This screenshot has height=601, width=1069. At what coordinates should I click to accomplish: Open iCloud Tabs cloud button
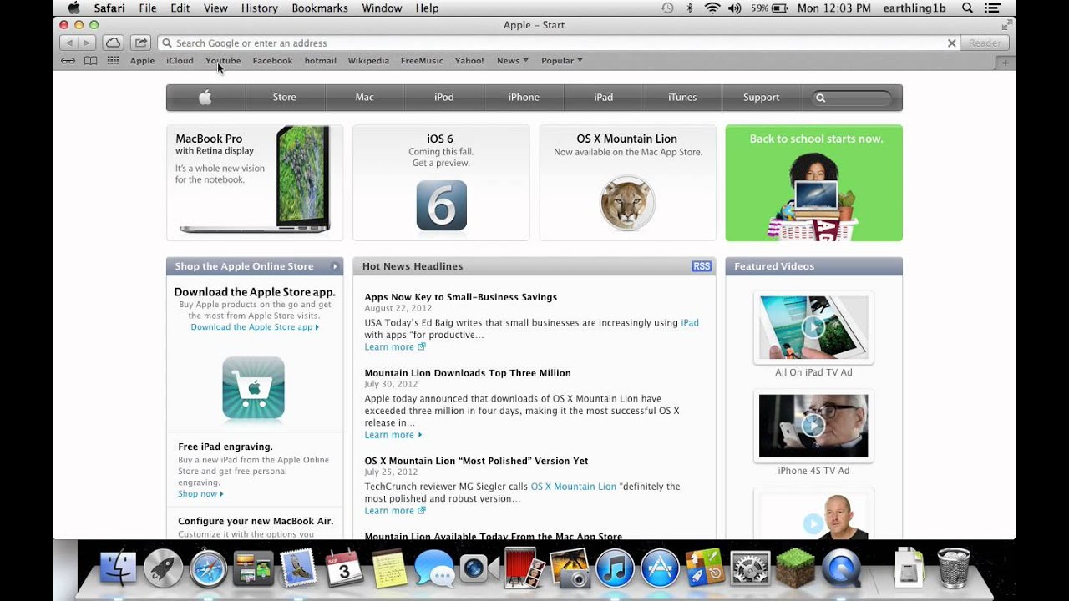[114, 43]
